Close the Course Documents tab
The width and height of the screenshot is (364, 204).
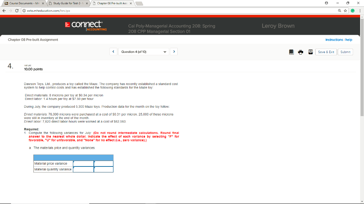[x=43, y=3]
